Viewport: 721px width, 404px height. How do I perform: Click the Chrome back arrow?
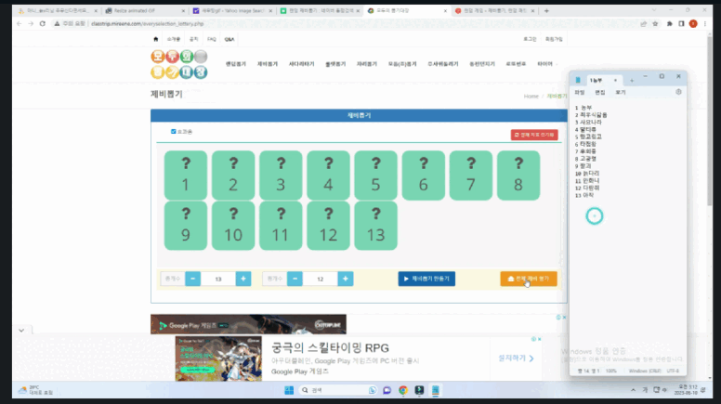(x=19, y=23)
